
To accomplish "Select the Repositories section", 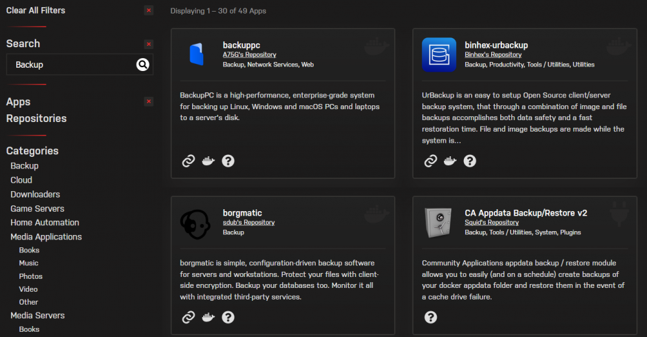I will point(36,118).
